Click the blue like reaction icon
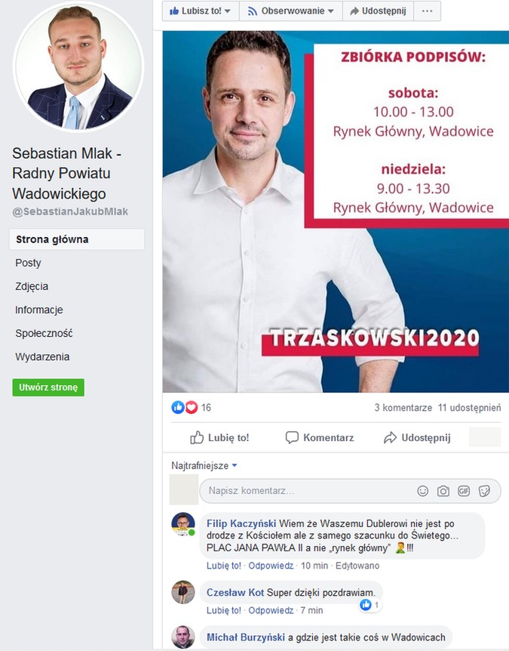The width and height of the screenshot is (509, 651). 178,407
